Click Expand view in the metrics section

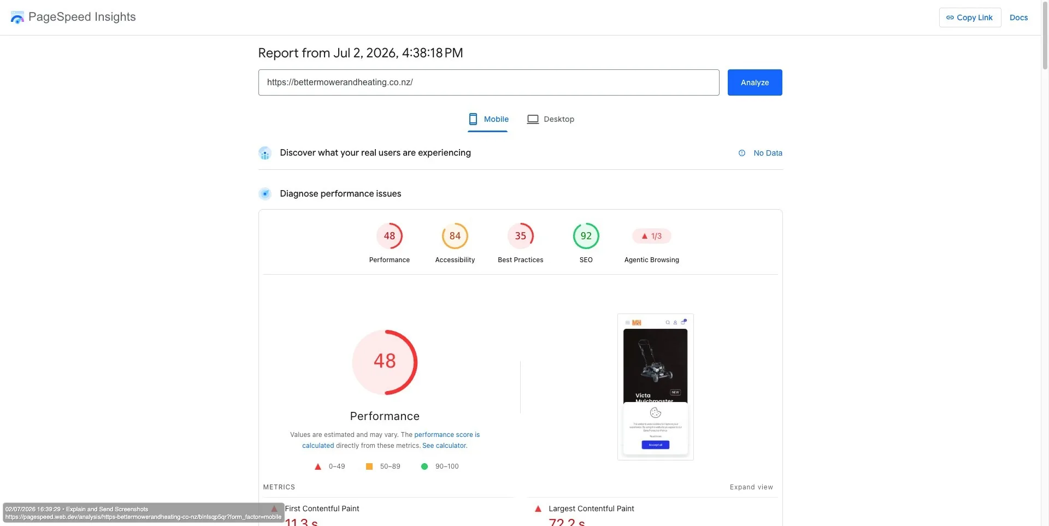pyautogui.click(x=751, y=487)
